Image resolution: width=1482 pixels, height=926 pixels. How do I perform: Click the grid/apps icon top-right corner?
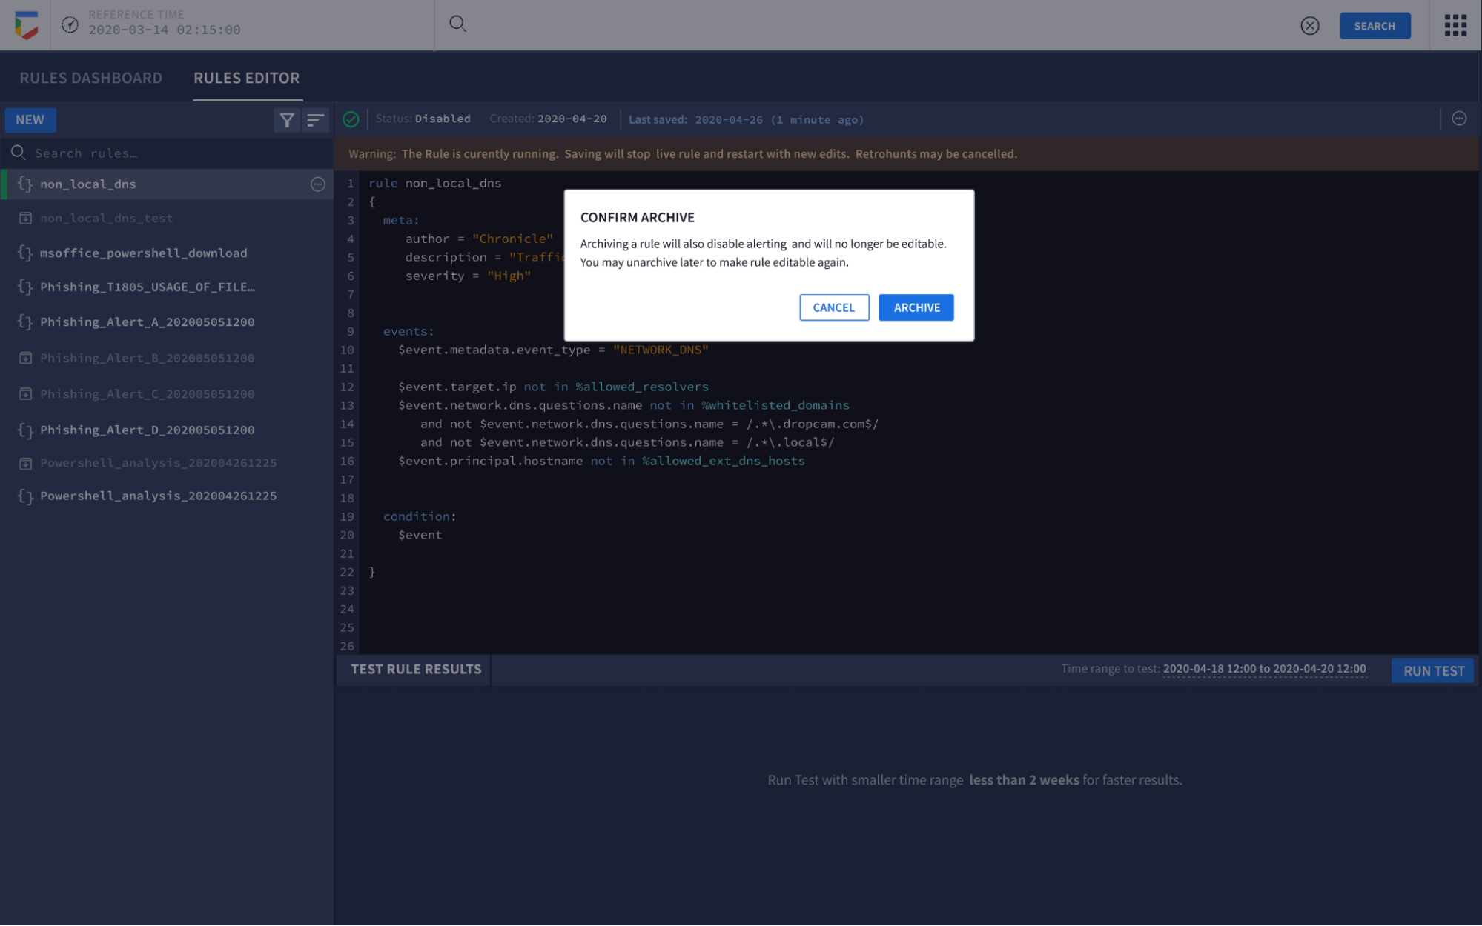coord(1456,24)
